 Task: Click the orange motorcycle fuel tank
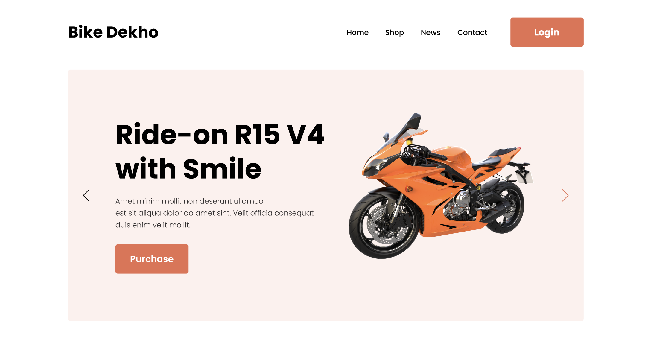[x=456, y=156]
